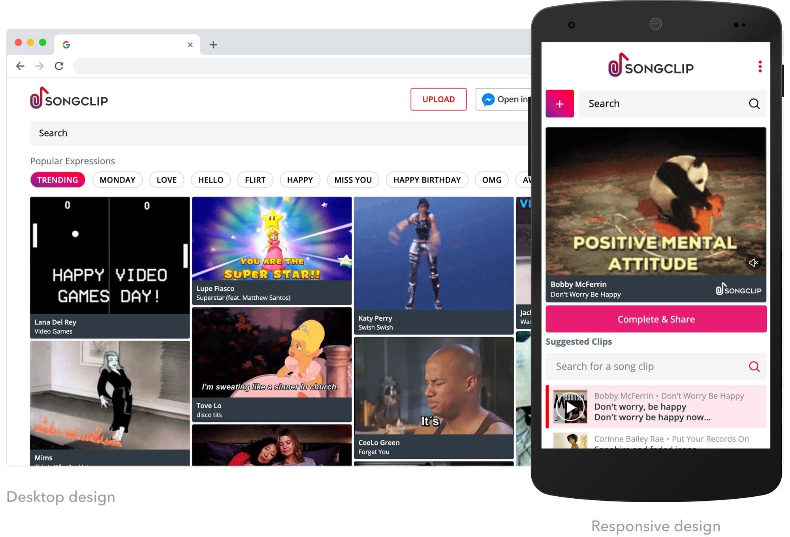
Task: Click the UPLOAD button on desktop
Action: [438, 99]
